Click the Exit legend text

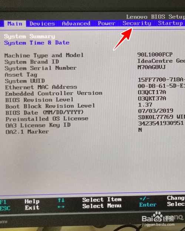32,208
